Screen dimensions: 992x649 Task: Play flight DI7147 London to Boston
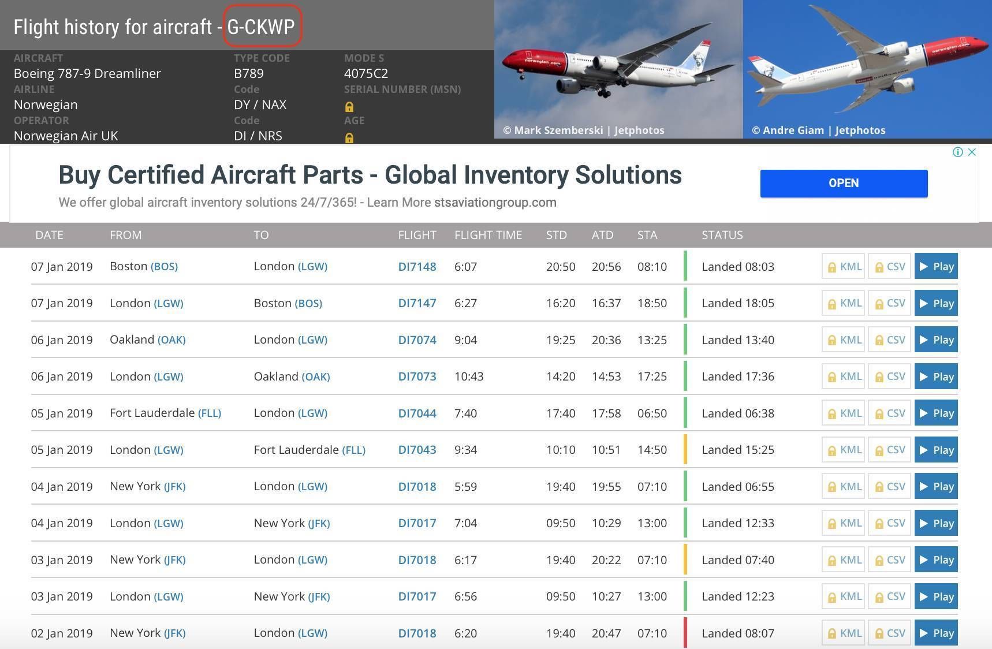tap(936, 303)
